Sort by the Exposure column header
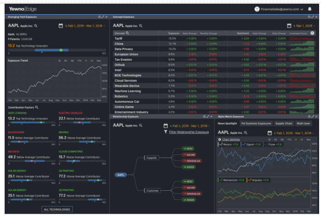Screen dimensions: 321x216 tap(174, 33)
